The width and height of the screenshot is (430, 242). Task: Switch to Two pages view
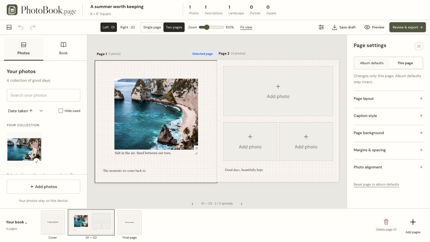point(174,27)
